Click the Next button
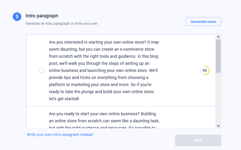Screen dimensions: 241x150 [198, 140]
